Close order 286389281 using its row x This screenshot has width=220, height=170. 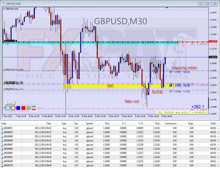(218, 157)
